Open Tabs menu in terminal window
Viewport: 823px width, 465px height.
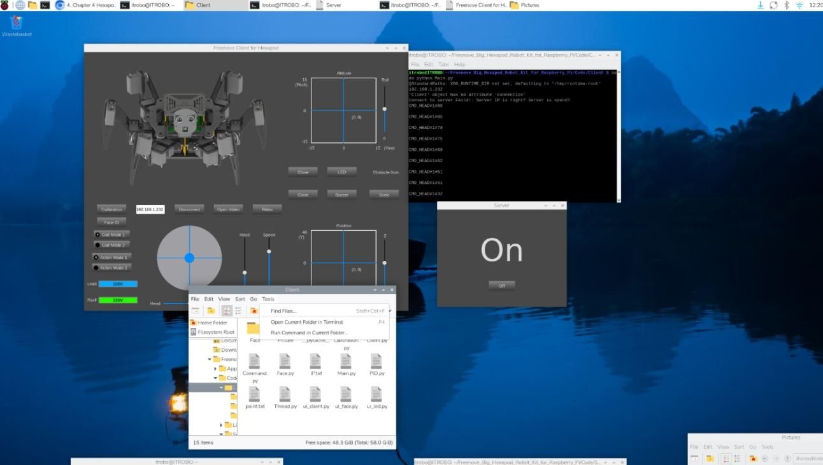443,64
